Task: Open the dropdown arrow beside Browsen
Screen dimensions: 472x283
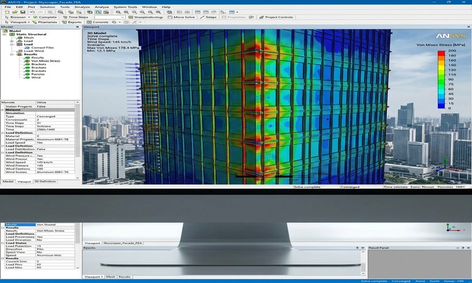Action: coord(29,17)
